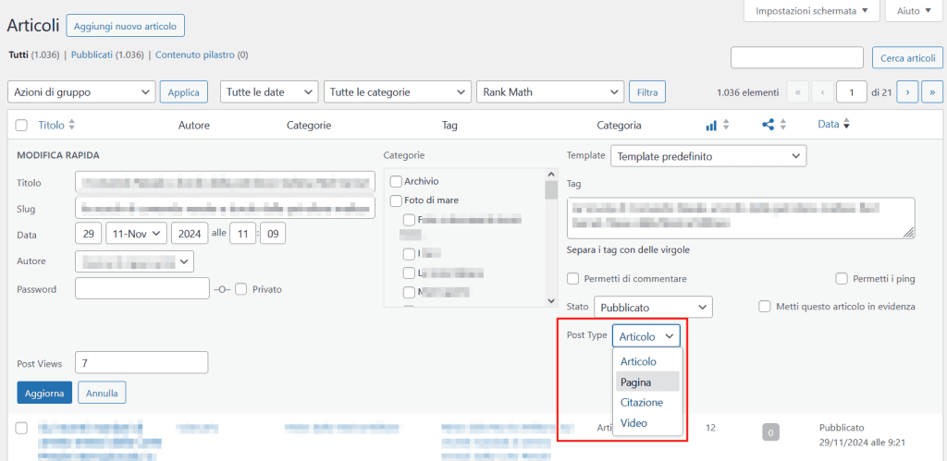This screenshot has width=947, height=461.
Task: Click the Tag textarea
Action: (741, 218)
